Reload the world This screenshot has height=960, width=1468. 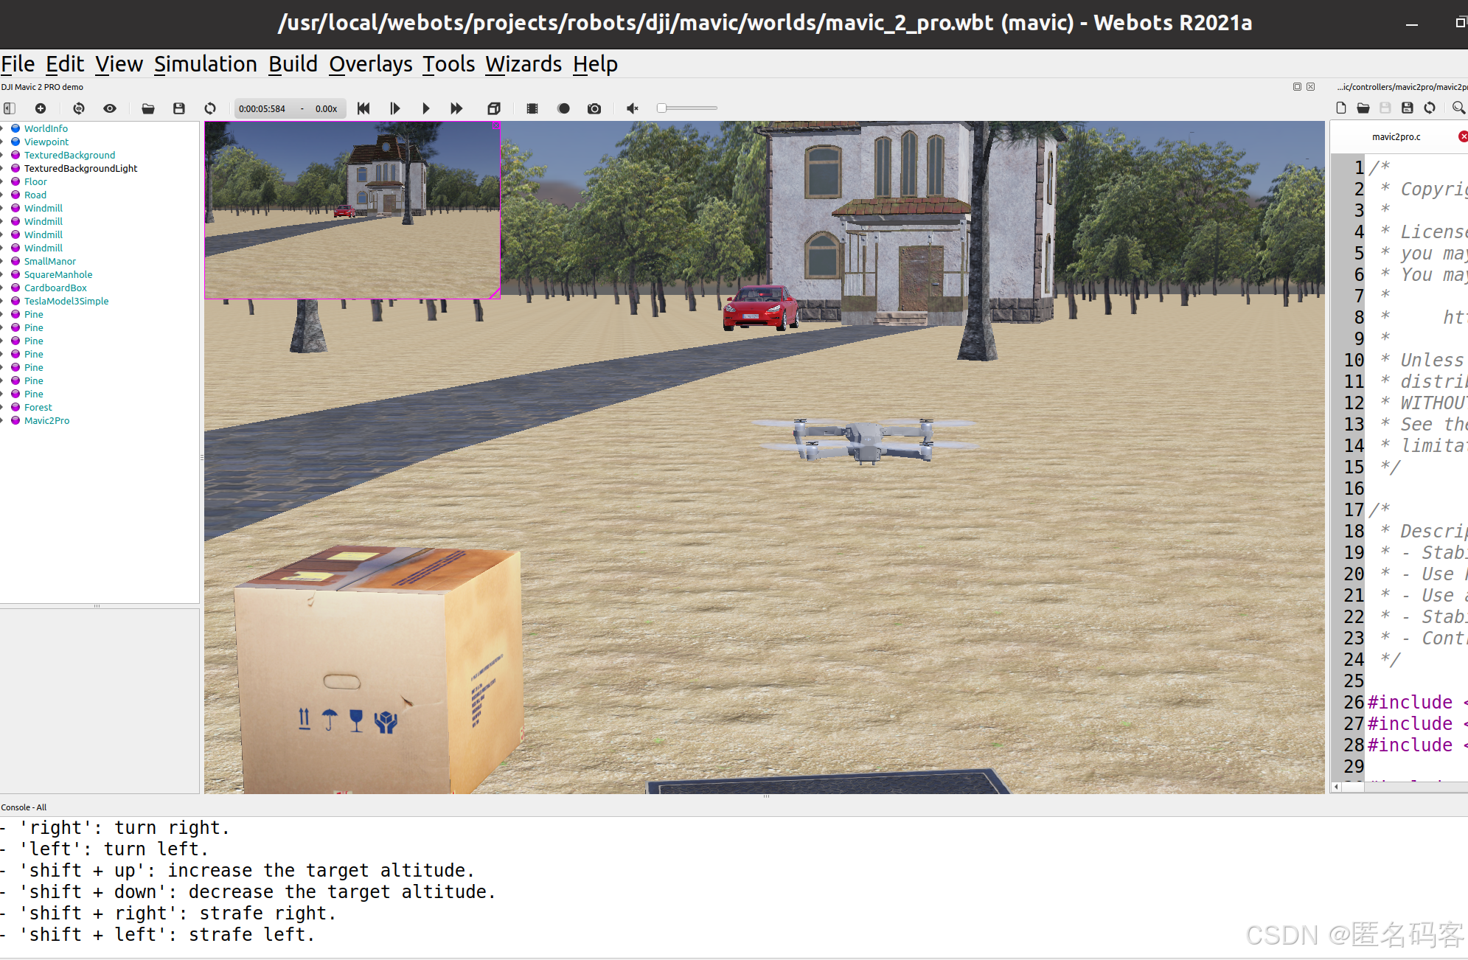point(210,108)
